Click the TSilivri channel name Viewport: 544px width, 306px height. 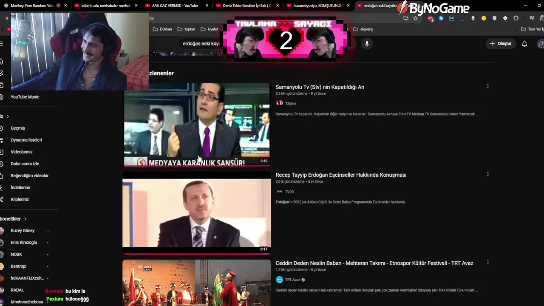coord(290,104)
